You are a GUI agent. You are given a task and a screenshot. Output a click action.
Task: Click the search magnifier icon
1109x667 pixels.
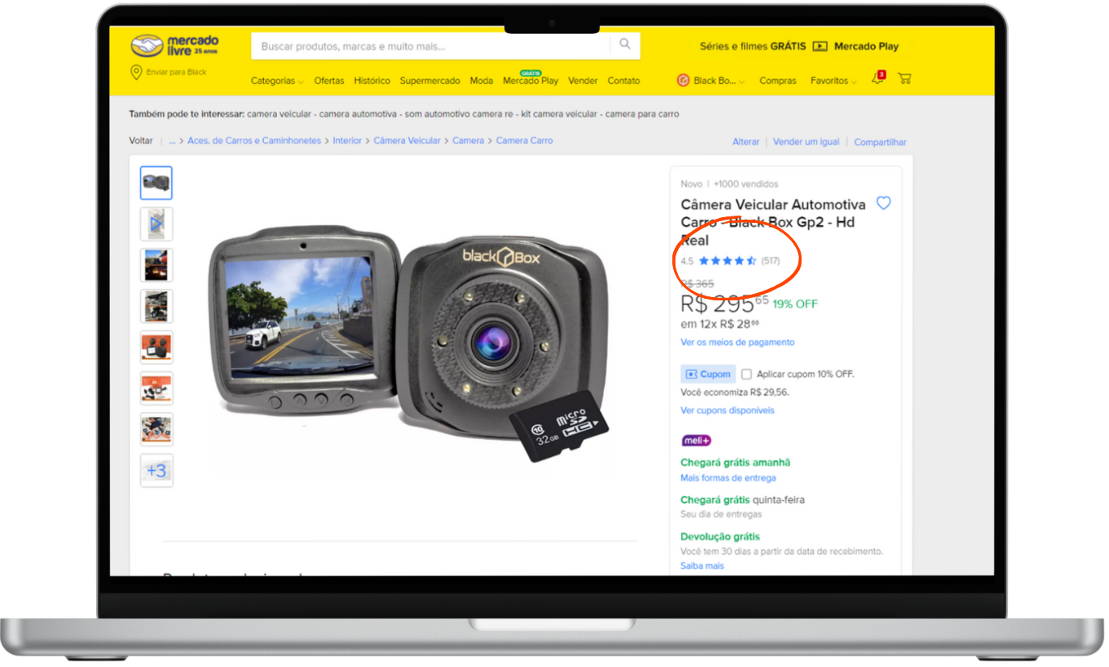pyautogui.click(x=625, y=45)
